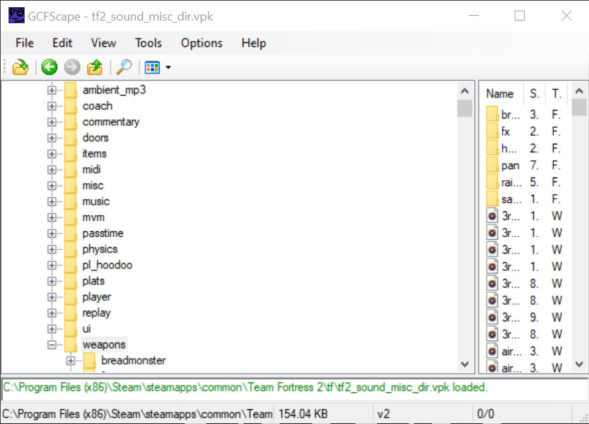The height and width of the screenshot is (424, 589).
Task: Open the Options menu
Action: pos(202,43)
